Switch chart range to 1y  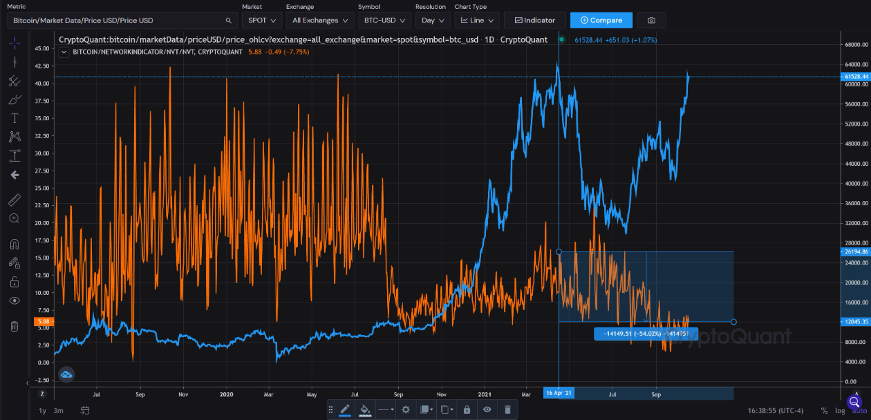(x=41, y=410)
